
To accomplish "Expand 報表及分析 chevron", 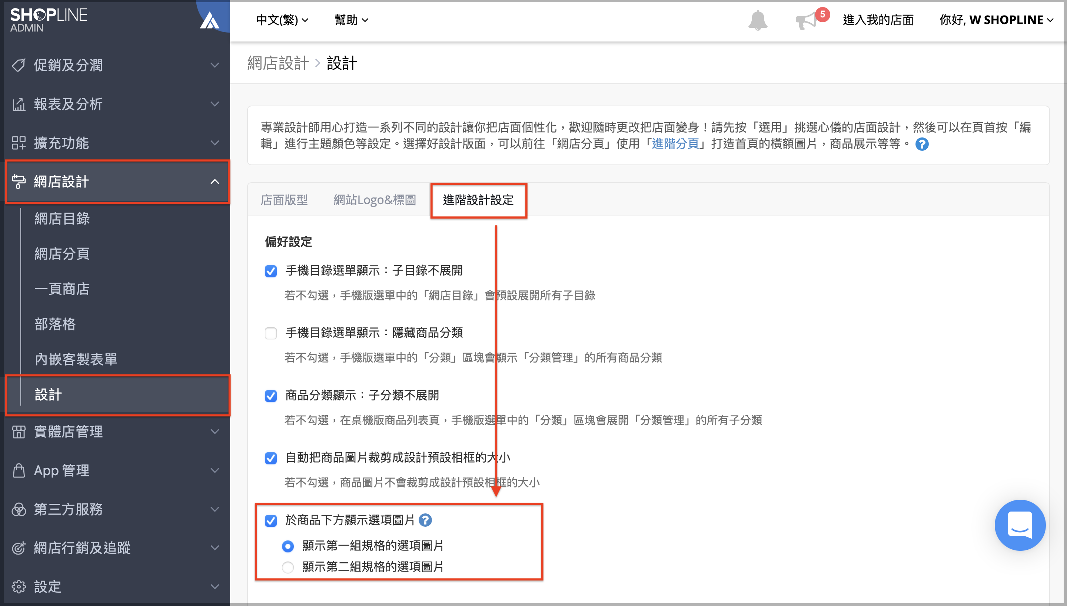I will pos(215,104).
